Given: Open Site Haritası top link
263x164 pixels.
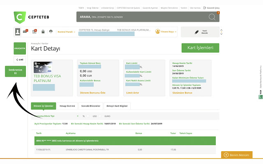Looking at the screenshot, I should [195, 8].
